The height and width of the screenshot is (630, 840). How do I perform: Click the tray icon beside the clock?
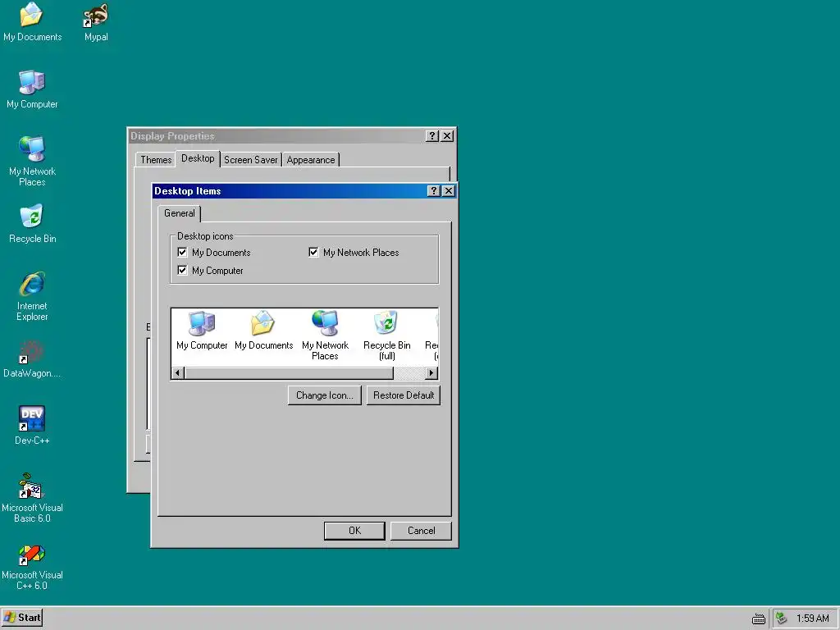pyautogui.click(x=782, y=619)
